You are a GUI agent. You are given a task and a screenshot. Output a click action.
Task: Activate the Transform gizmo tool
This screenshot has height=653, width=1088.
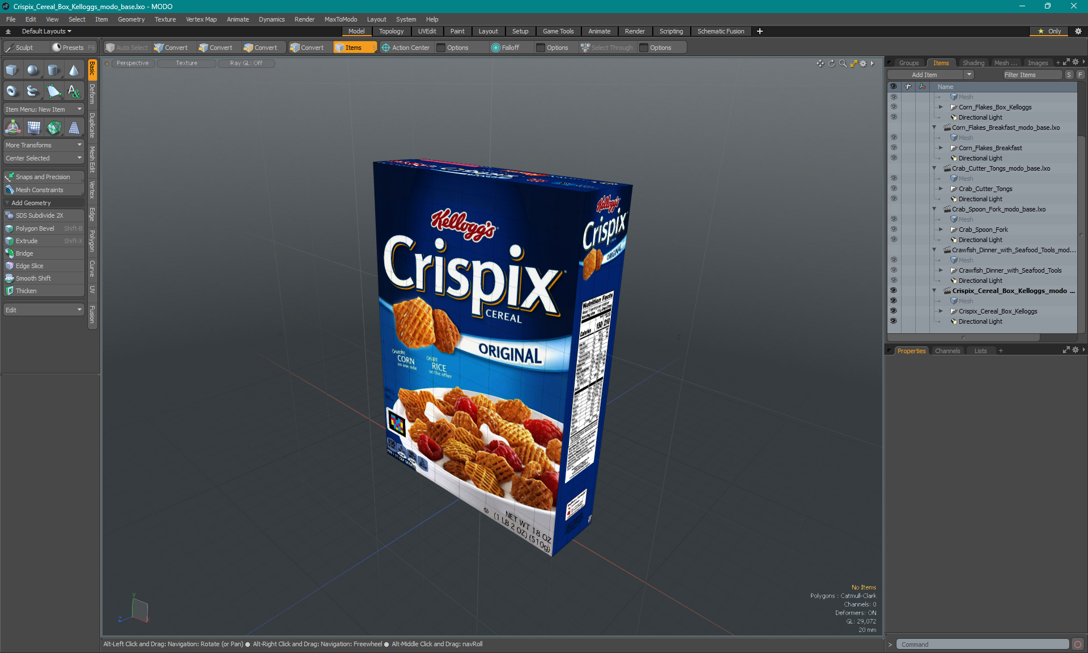(12, 128)
